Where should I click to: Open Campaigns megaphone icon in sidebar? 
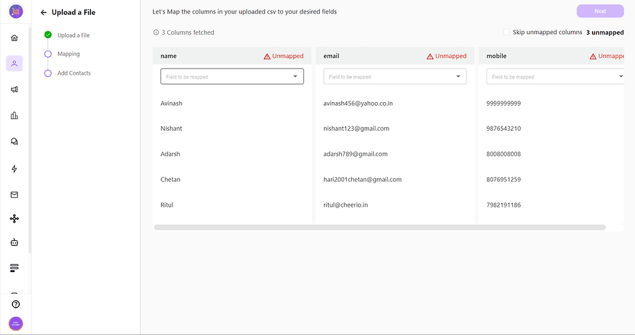[x=14, y=89]
